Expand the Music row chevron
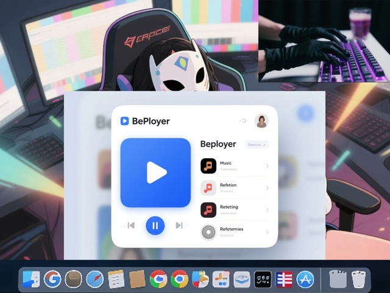Viewport: 390px width, 293px height. click(x=267, y=166)
